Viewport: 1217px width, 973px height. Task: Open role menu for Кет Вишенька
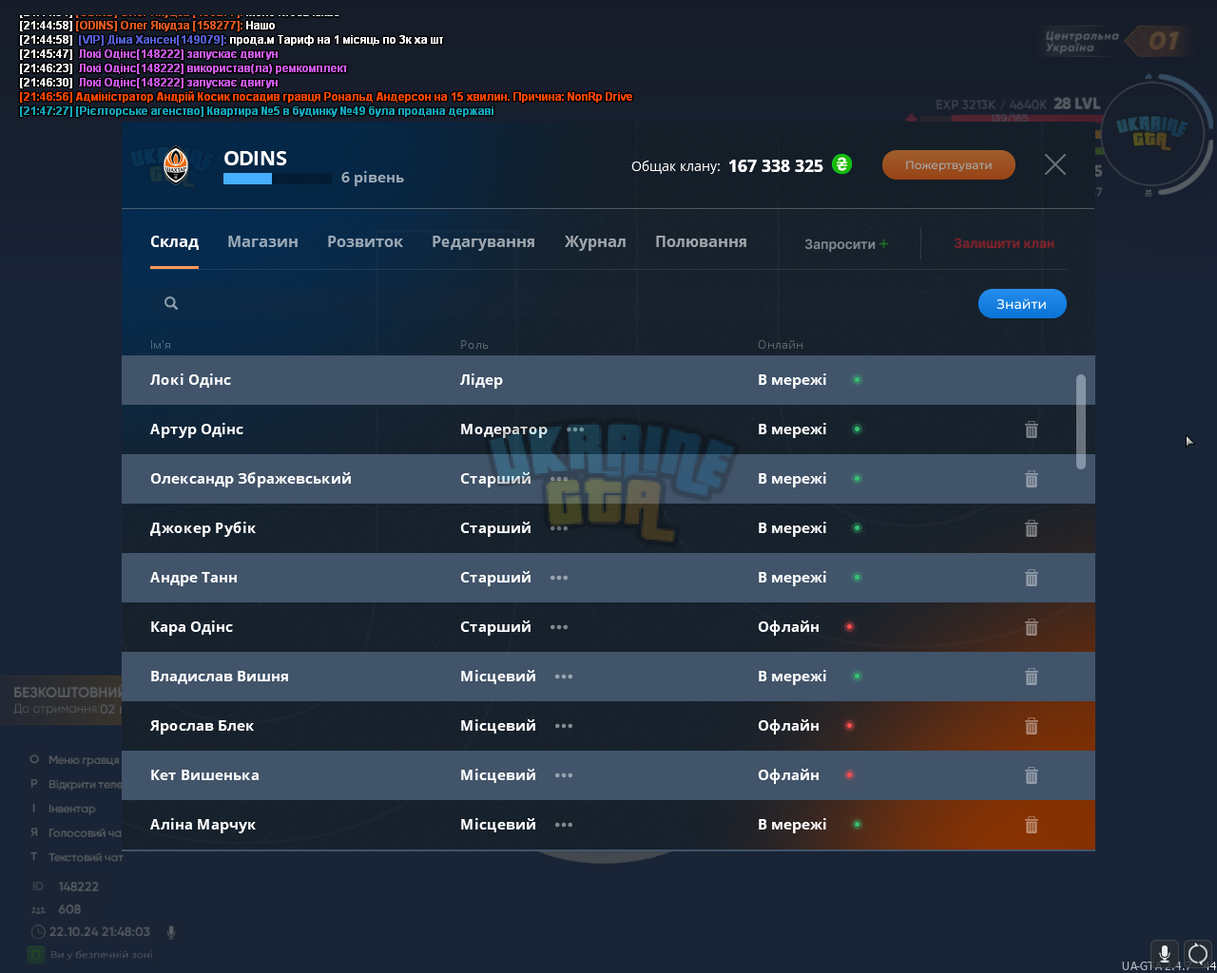564,775
